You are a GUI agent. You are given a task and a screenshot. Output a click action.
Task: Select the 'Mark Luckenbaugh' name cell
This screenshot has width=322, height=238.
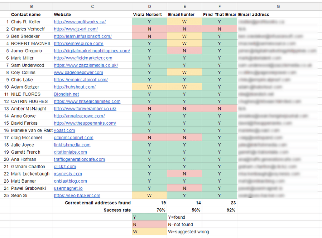click(31, 174)
